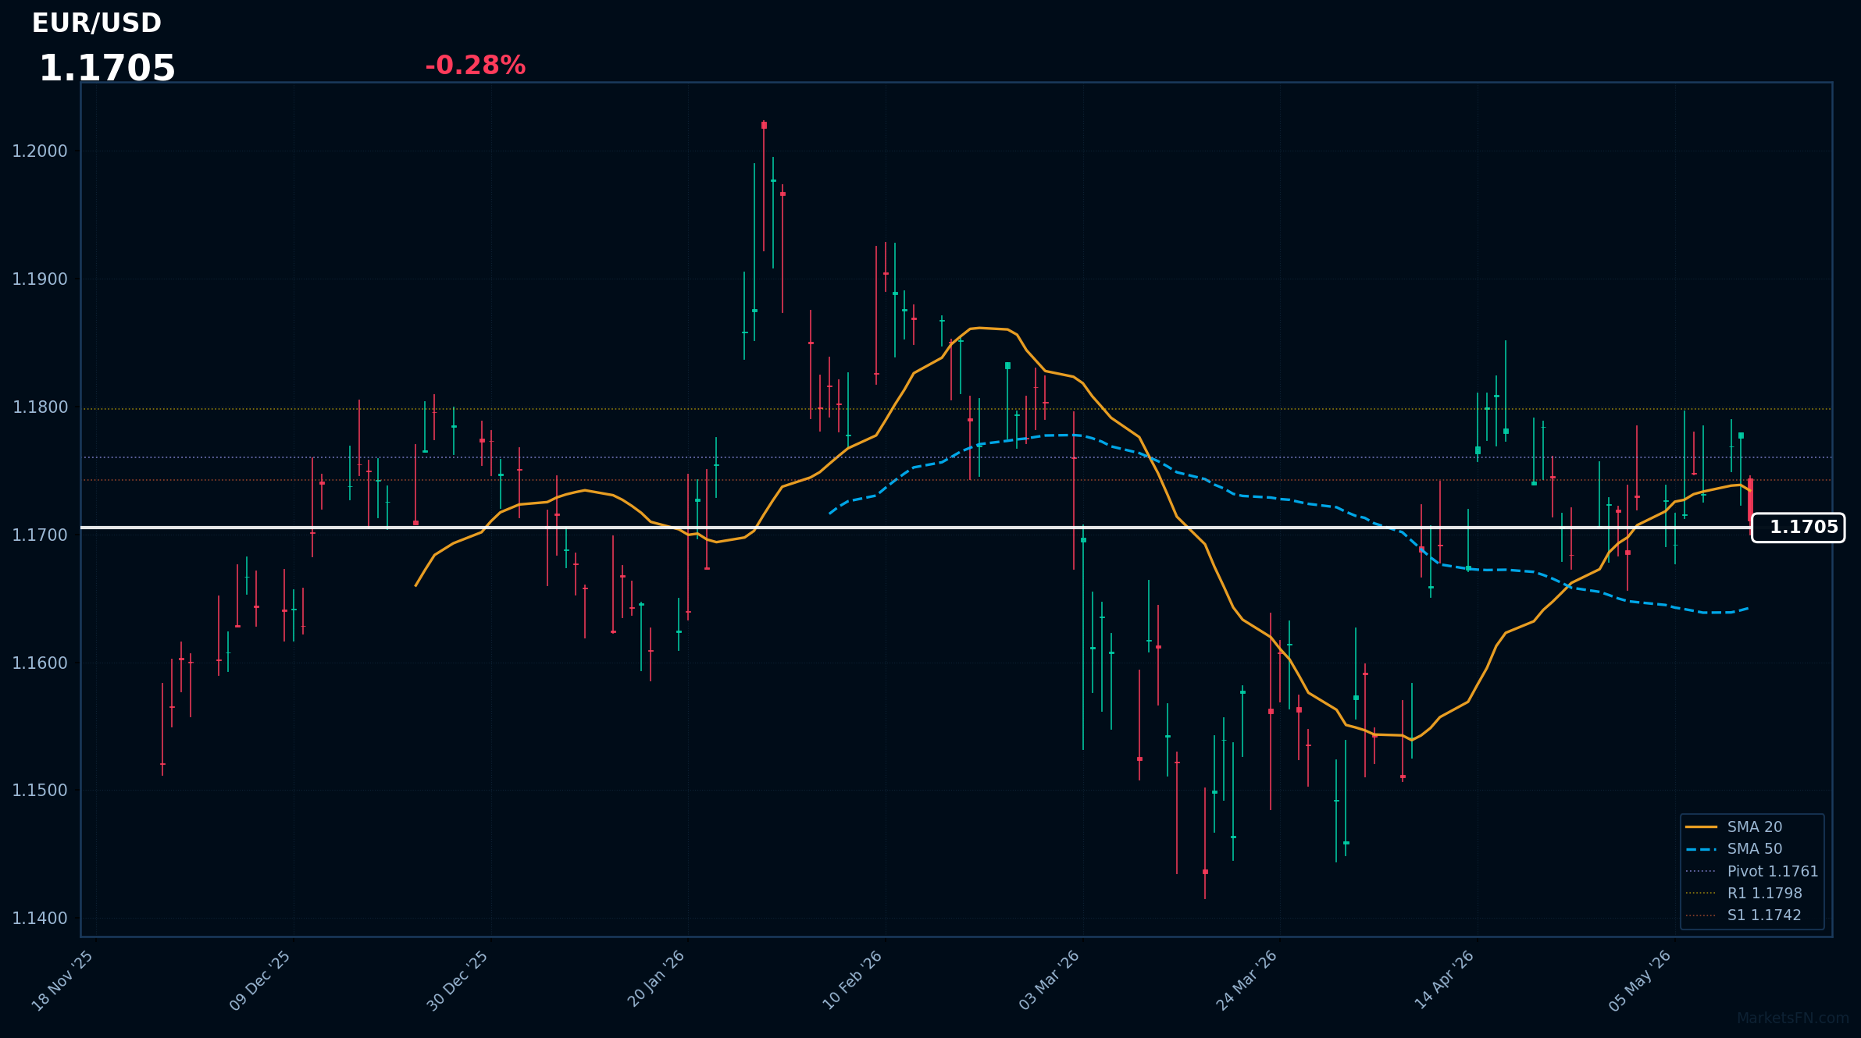Viewport: 1861px width, 1038px height.
Task: Select the 20 Jan '26 date label
Action: pos(656,979)
